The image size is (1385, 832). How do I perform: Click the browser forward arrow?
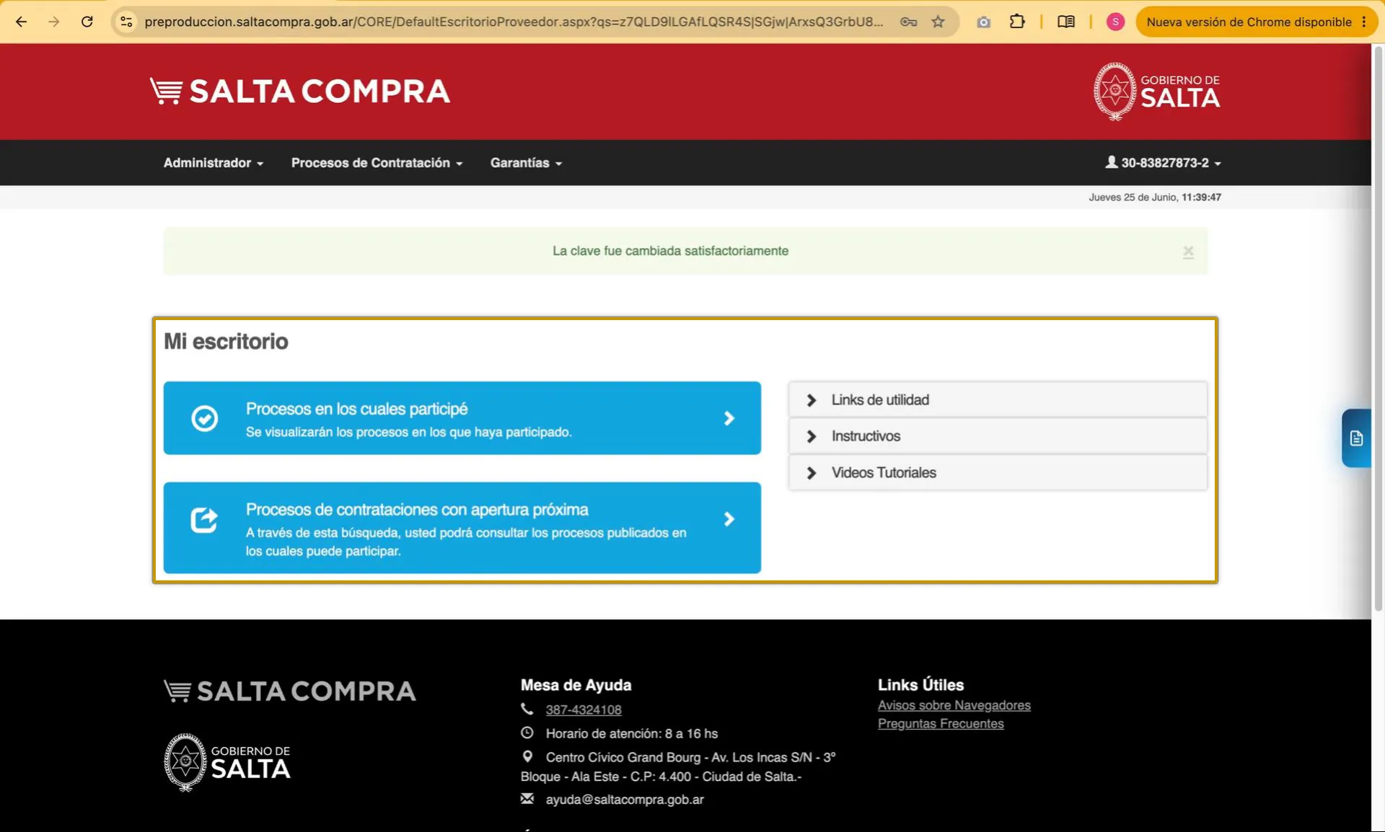[54, 22]
